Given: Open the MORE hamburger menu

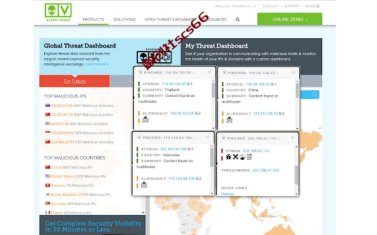Looking at the screenshot, I should point(312,6).
